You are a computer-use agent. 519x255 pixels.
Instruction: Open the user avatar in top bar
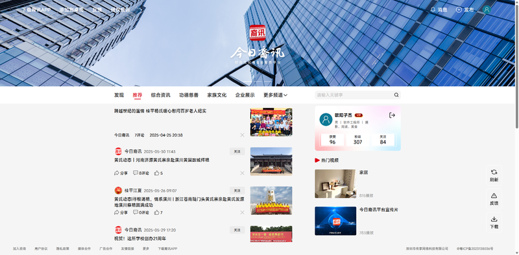point(487,10)
